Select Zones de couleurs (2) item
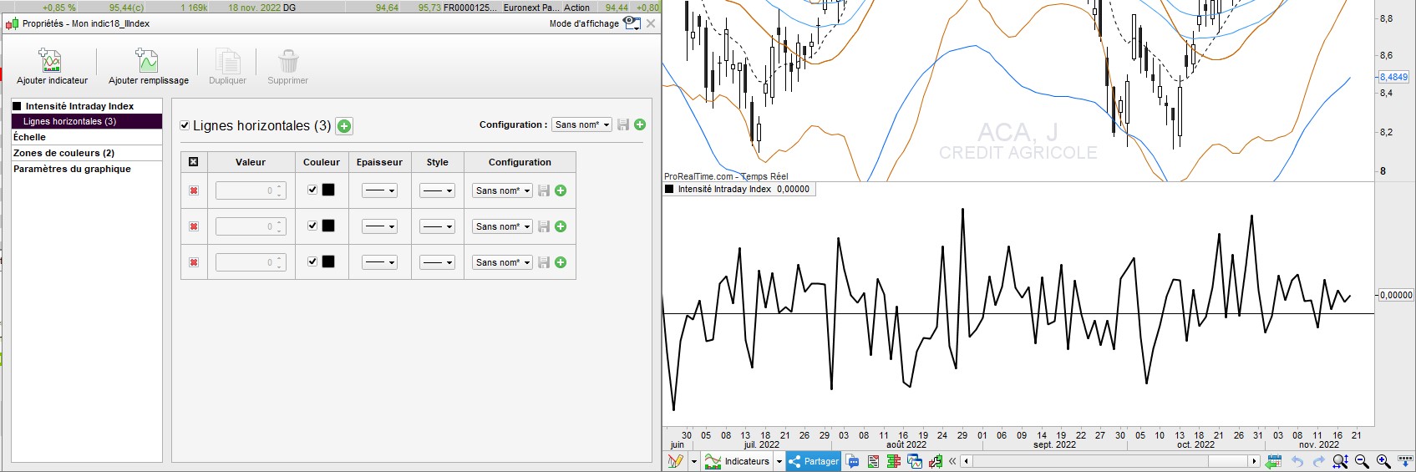The width and height of the screenshot is (1416, 472). [87, 153]
